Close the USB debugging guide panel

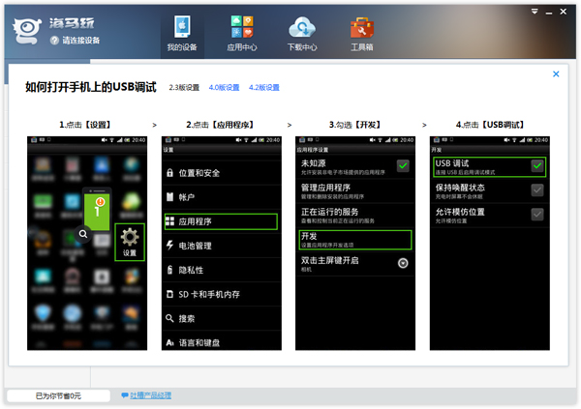point(556,74)
